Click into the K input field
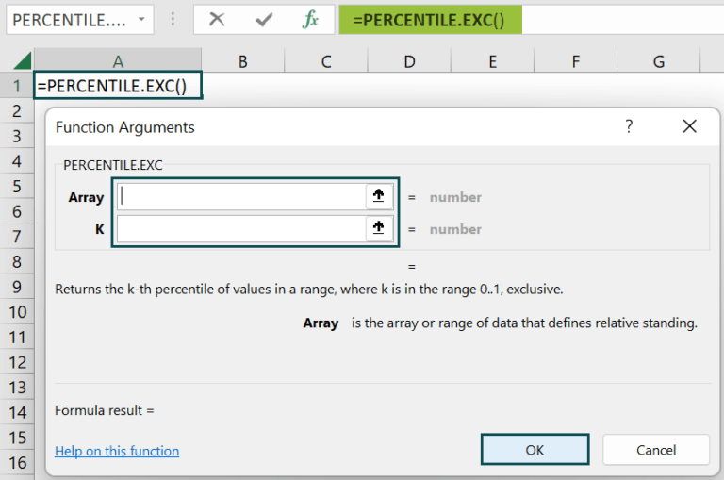This screenshot has height=480, width=724. click(x=242, y=228)
